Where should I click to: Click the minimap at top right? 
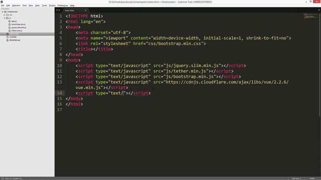[310, 16]
